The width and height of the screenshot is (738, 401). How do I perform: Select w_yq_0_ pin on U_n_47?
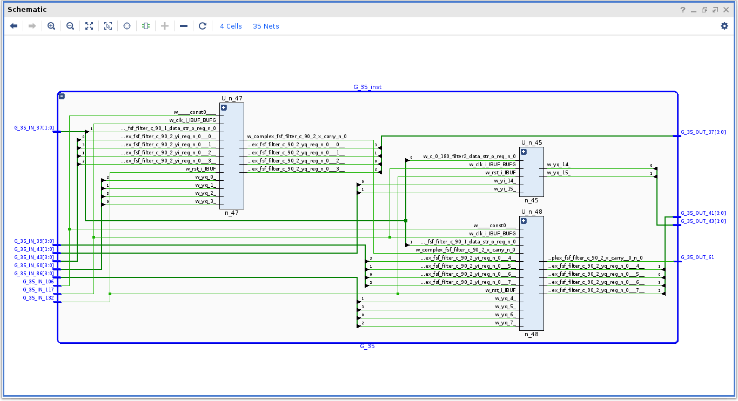(205, 177)
